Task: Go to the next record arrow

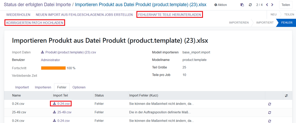Action: pyautogui.click(x=272, y=5)
